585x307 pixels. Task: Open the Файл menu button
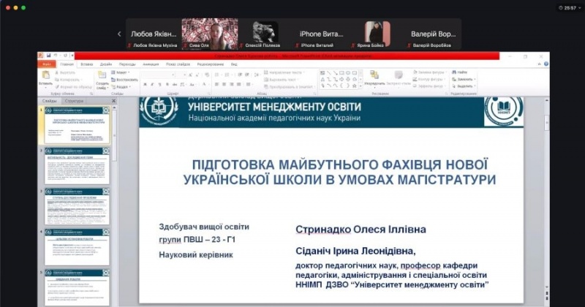click(47, 64)
